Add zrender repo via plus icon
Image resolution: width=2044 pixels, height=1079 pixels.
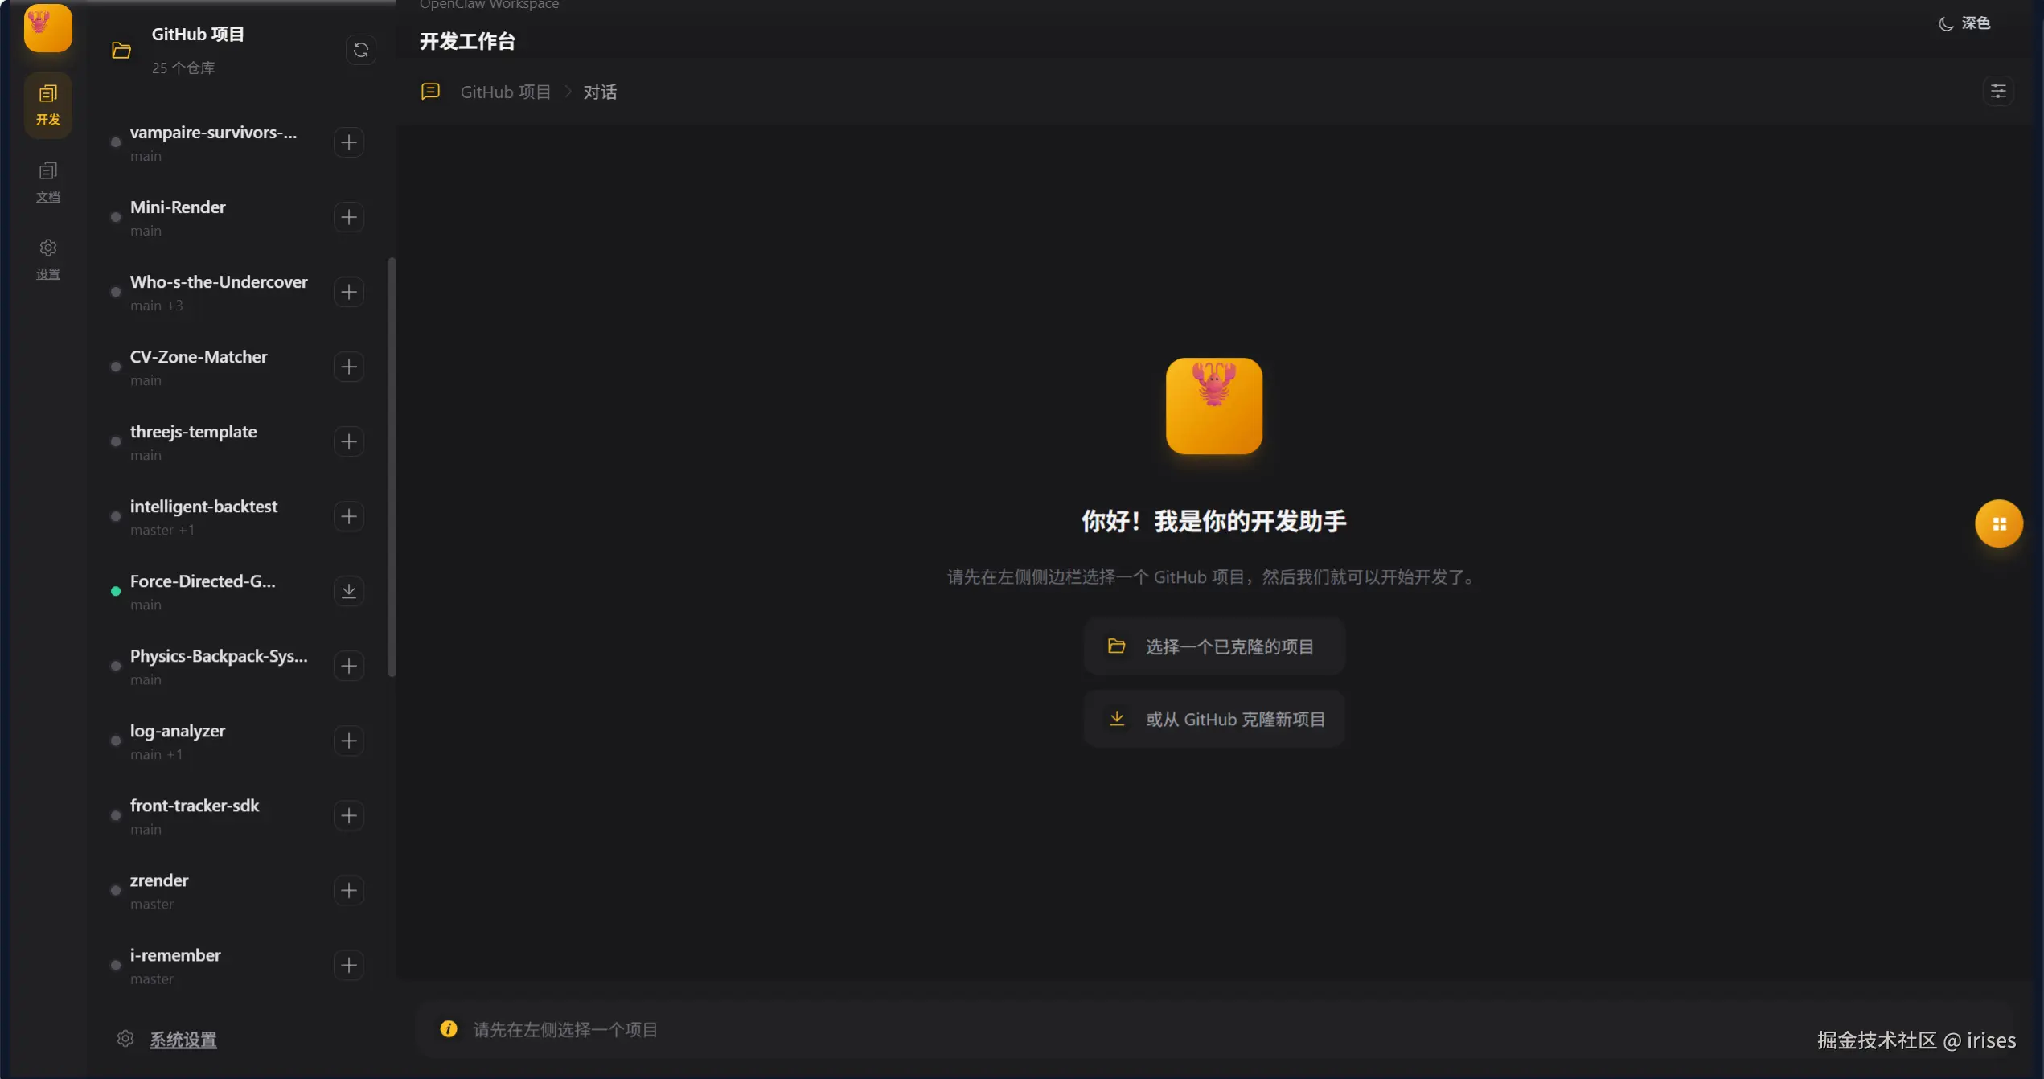pyautogui.click(x=349, y=890)
